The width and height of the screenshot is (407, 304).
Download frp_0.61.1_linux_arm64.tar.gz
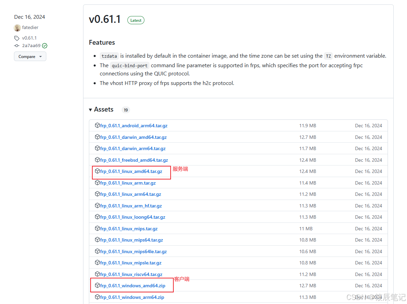[130, 194]
